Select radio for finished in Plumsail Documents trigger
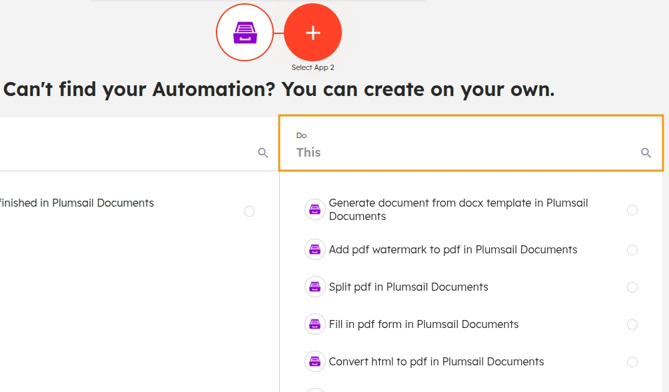Screen dimensions: 669x392 click(249, 211)
